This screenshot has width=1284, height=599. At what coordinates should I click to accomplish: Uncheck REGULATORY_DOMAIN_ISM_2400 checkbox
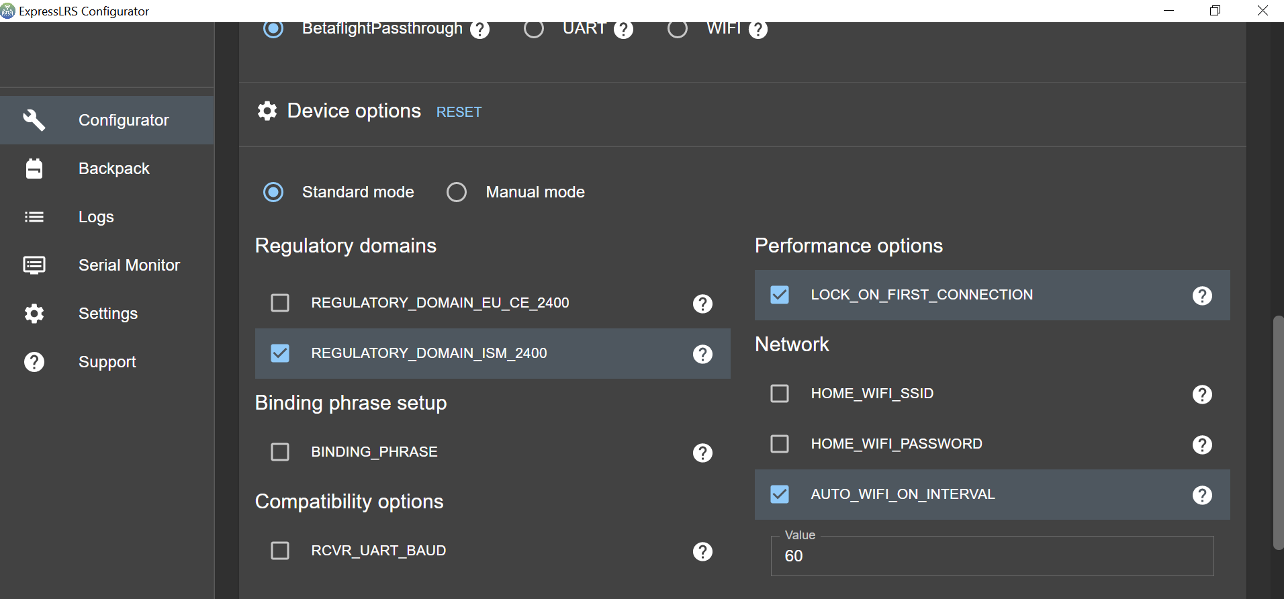coord(280,353)
